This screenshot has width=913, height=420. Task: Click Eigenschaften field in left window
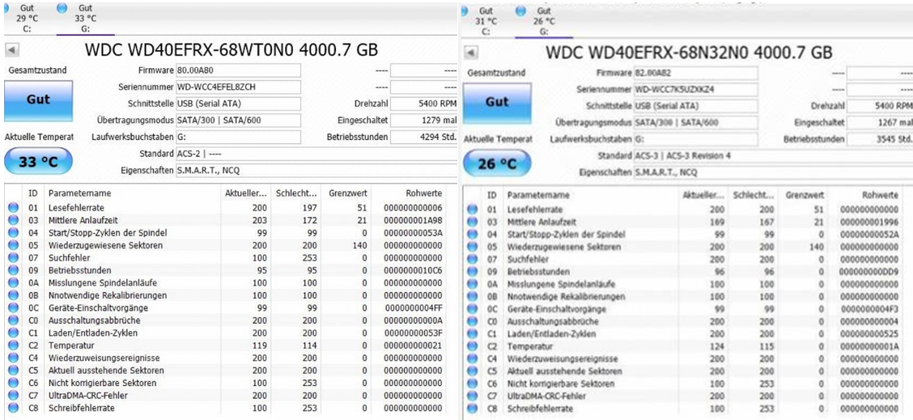316,171
